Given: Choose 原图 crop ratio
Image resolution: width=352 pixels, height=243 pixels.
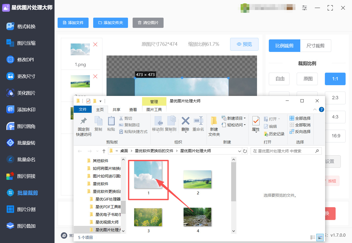Looking at the screenshot, I should [x=307, y=79].
